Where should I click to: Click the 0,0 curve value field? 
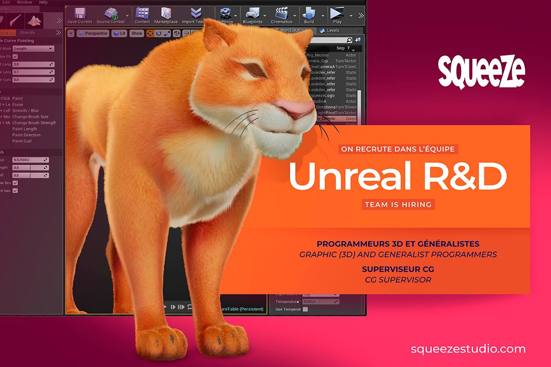33,80
